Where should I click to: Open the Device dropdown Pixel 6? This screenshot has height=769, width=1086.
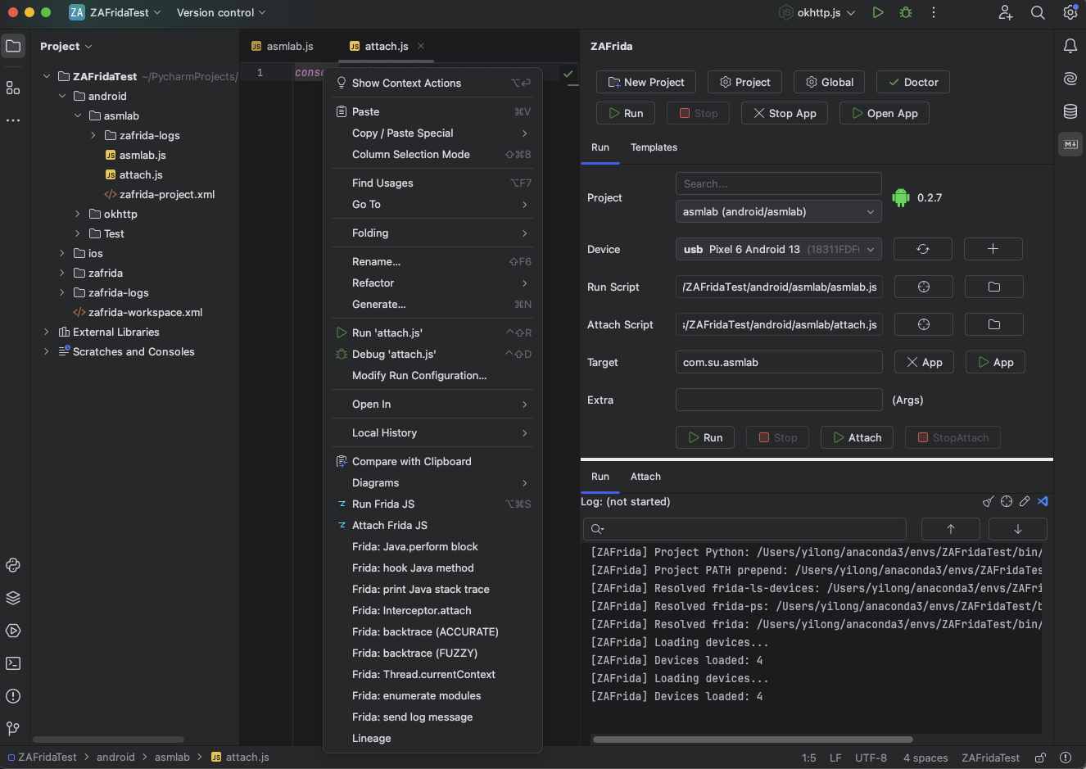(x=779, y=249)
